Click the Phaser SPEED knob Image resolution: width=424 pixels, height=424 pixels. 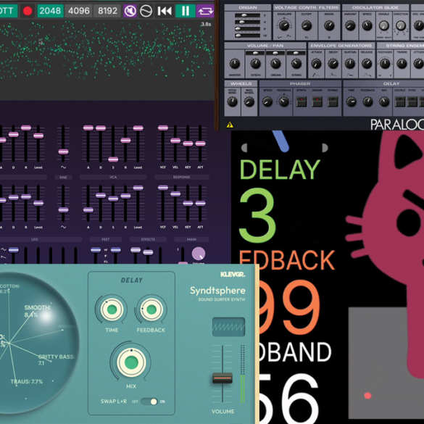click(267, 102)
